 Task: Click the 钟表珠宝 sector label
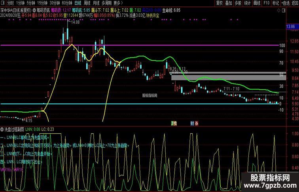coord(153,15)
